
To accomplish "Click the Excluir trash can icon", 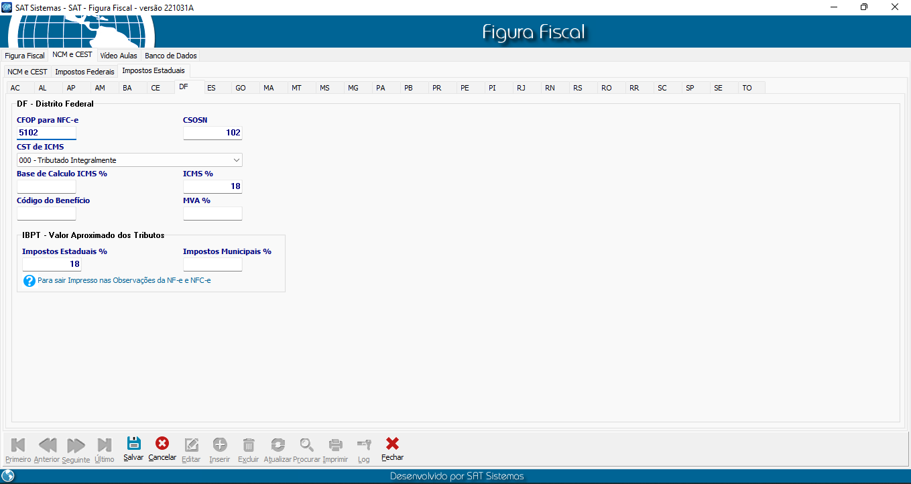I will (248, 444).
